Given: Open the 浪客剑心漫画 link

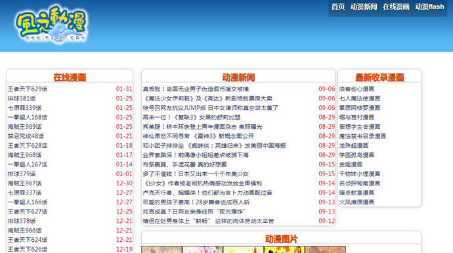Looking at the screenshot, I should (356, 89).
